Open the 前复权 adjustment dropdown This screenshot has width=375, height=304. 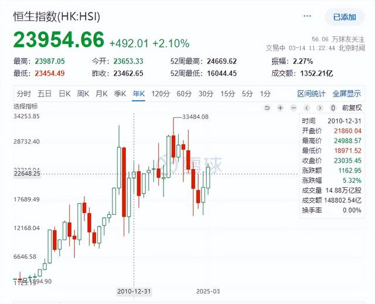point(352,108)
